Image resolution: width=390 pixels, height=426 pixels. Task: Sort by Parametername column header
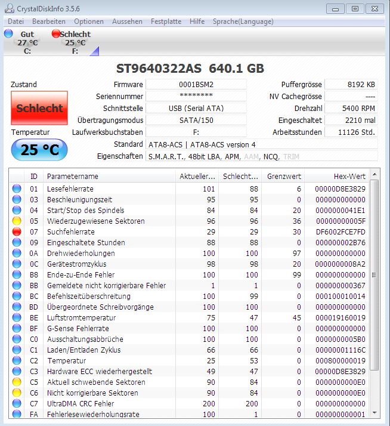[x=109, y=177]
